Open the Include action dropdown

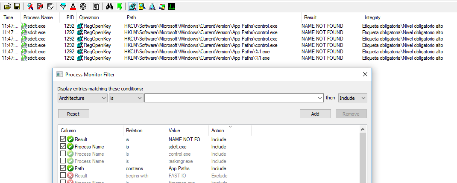(x=353, y=98)
